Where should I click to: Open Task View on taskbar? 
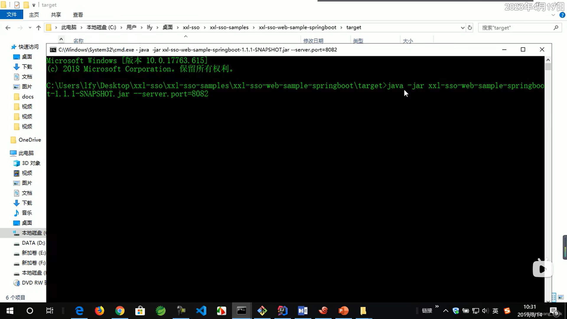50,311
